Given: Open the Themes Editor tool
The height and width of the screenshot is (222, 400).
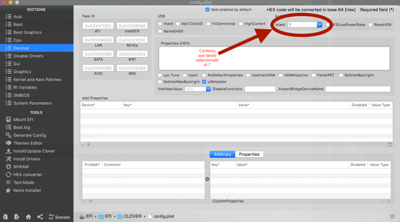Looking at the screenshot, I should pos(24,143).
